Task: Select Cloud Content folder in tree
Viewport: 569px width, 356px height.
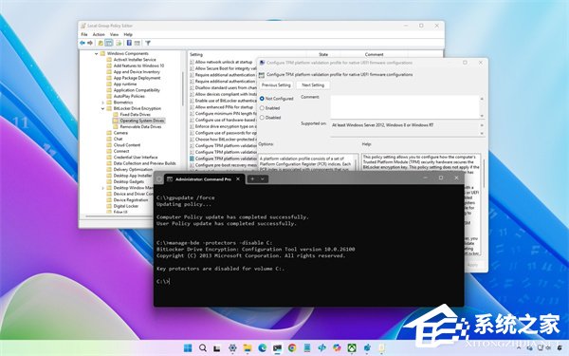Action: [127, 145]
